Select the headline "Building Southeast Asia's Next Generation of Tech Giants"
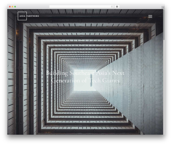 click(85, 77)
